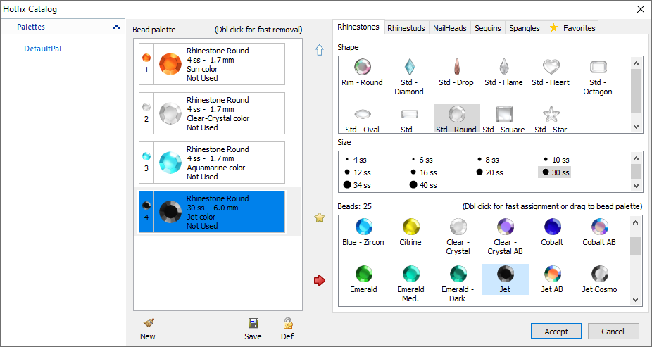Click the Cancel button
The width and height of the screenshot is (652, 347).
613,332
